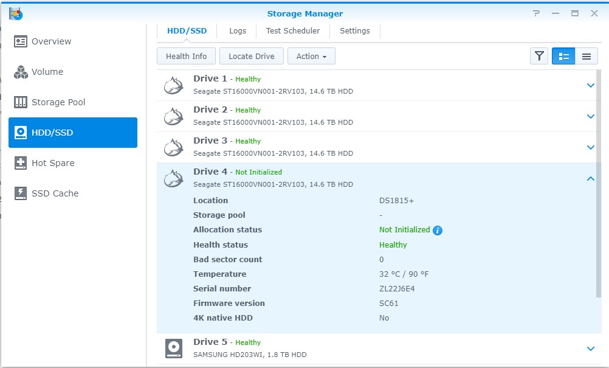609x368 pixels.
Task: Click the drive list vertical scrollbar
Action: [599, 184]
